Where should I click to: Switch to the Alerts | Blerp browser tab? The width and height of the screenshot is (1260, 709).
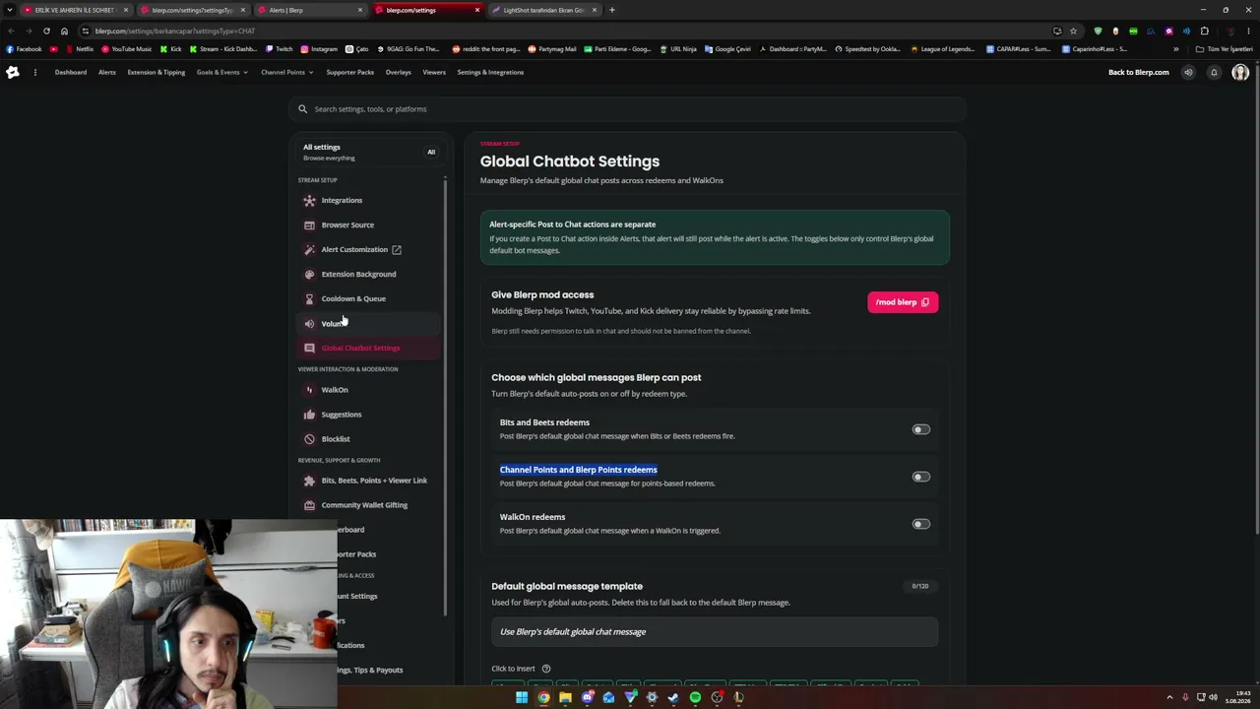(x=310, y=10)
